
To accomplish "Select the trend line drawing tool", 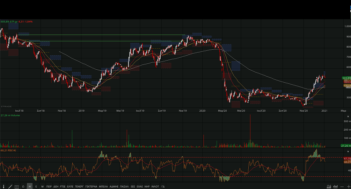I will (10, 187).
